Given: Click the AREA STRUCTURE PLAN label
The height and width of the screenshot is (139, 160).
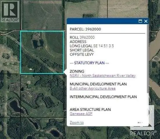Looking at the screenshot, I should (90, 109).
